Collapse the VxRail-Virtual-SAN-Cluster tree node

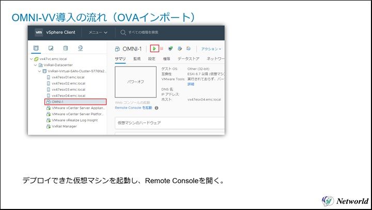tap(40, 71)
